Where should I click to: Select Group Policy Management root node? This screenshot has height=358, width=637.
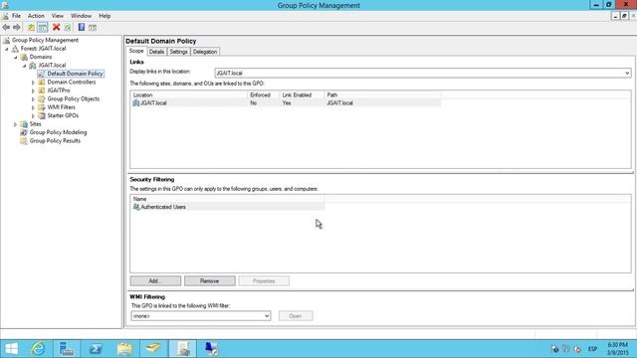(x=45, y=40)
